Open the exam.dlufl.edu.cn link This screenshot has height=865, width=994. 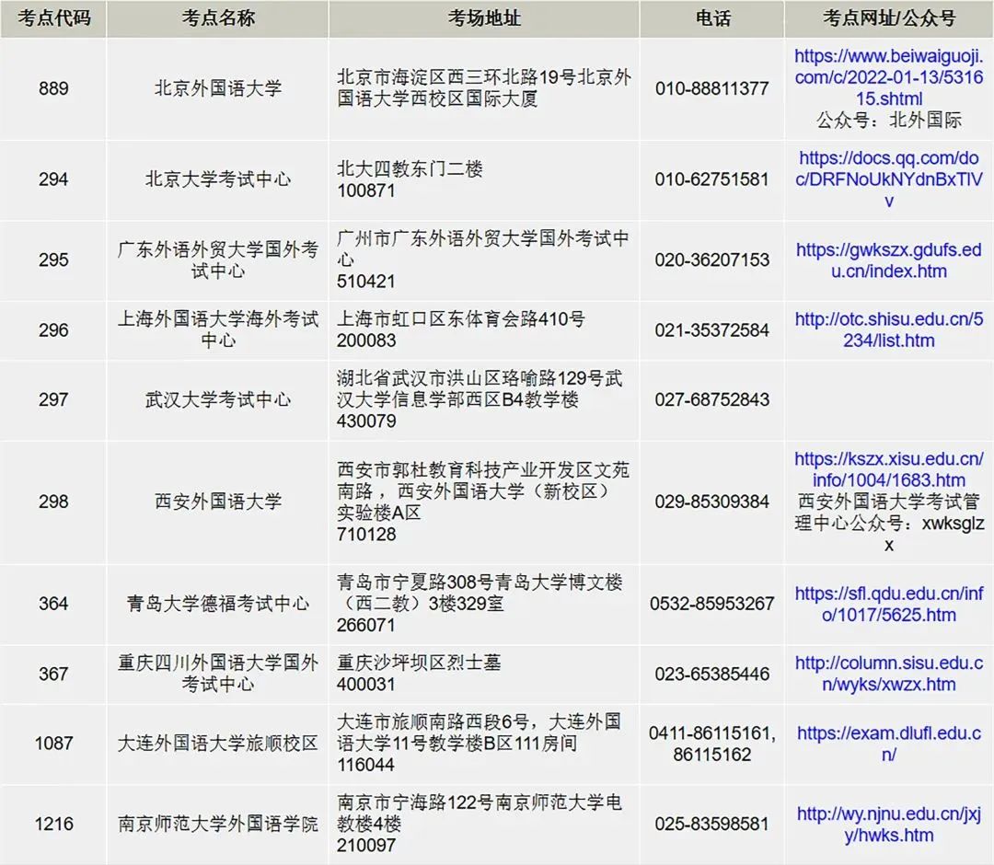(x=889, y=744)
